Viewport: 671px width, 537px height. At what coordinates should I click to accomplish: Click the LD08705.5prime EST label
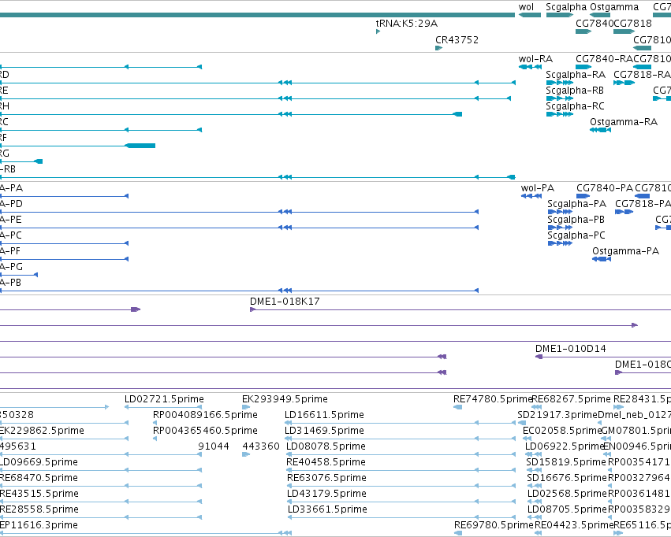coord(567,510)
